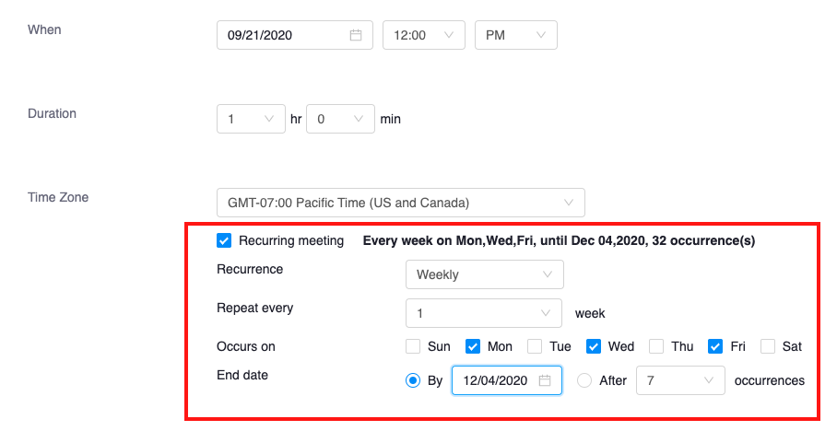Open the Pacific Time zone dropdown
Image resolution: width=837 pixels, height=431 pixels.
(x=400, y=203)
